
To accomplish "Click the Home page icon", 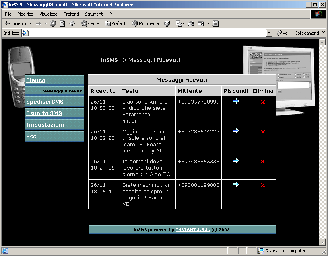I will point(72,23).
